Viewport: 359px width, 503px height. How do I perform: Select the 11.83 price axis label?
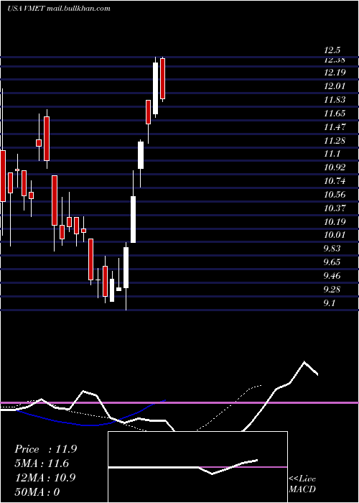pos(335,100)
